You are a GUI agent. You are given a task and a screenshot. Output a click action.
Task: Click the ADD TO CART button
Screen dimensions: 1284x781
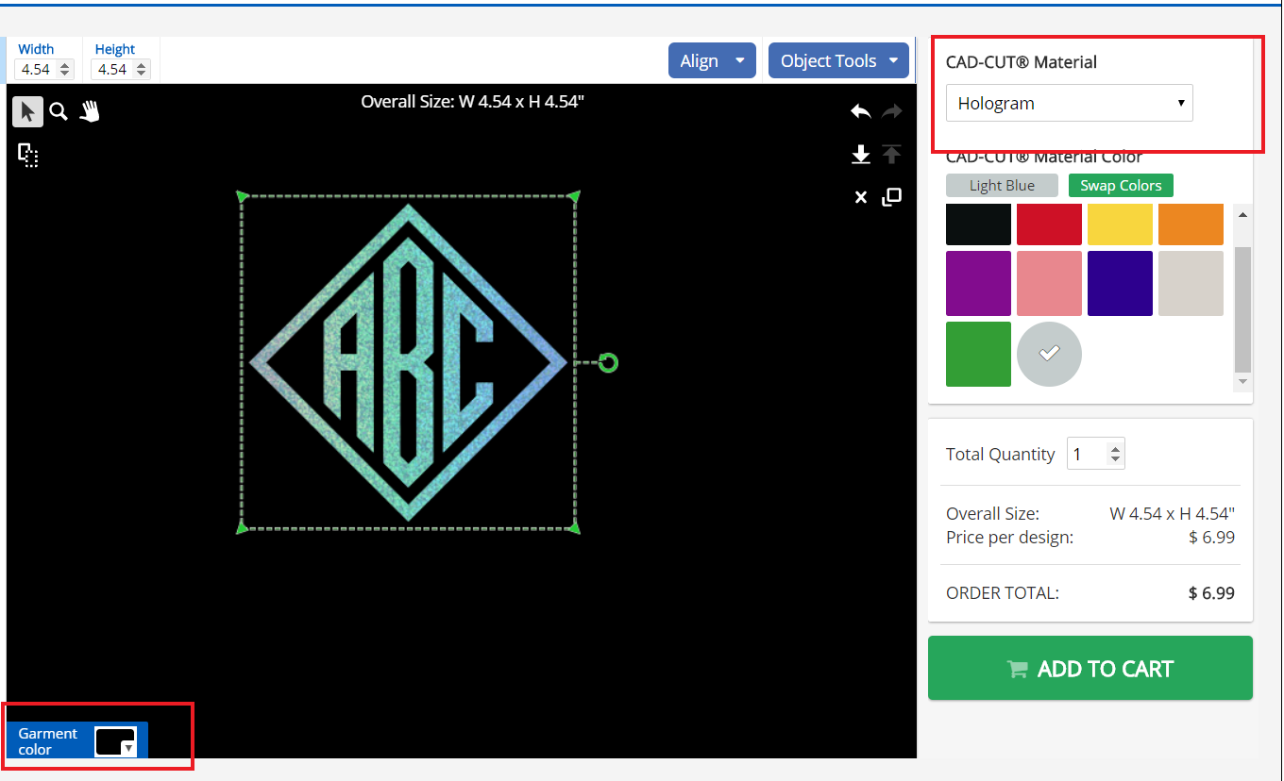tap(1090, 668)
